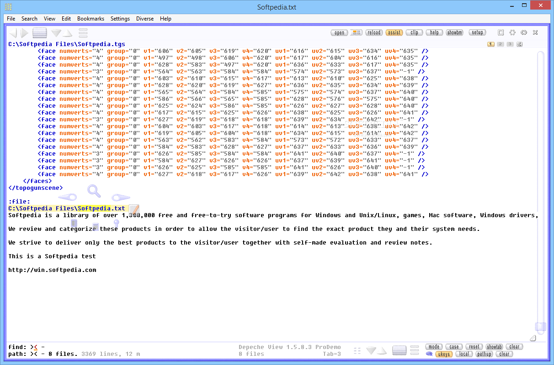Toggle the pathup button

(484, 354)
